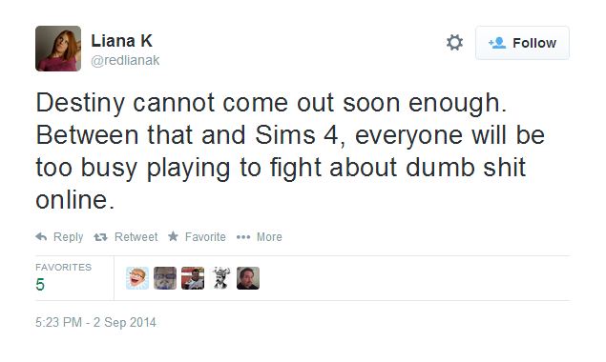Click the Retweet text link
The image size is (606, 362).
[136, 237]
